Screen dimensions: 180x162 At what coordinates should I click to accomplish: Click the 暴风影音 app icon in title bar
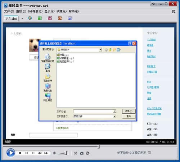click(x=6, y=5)
